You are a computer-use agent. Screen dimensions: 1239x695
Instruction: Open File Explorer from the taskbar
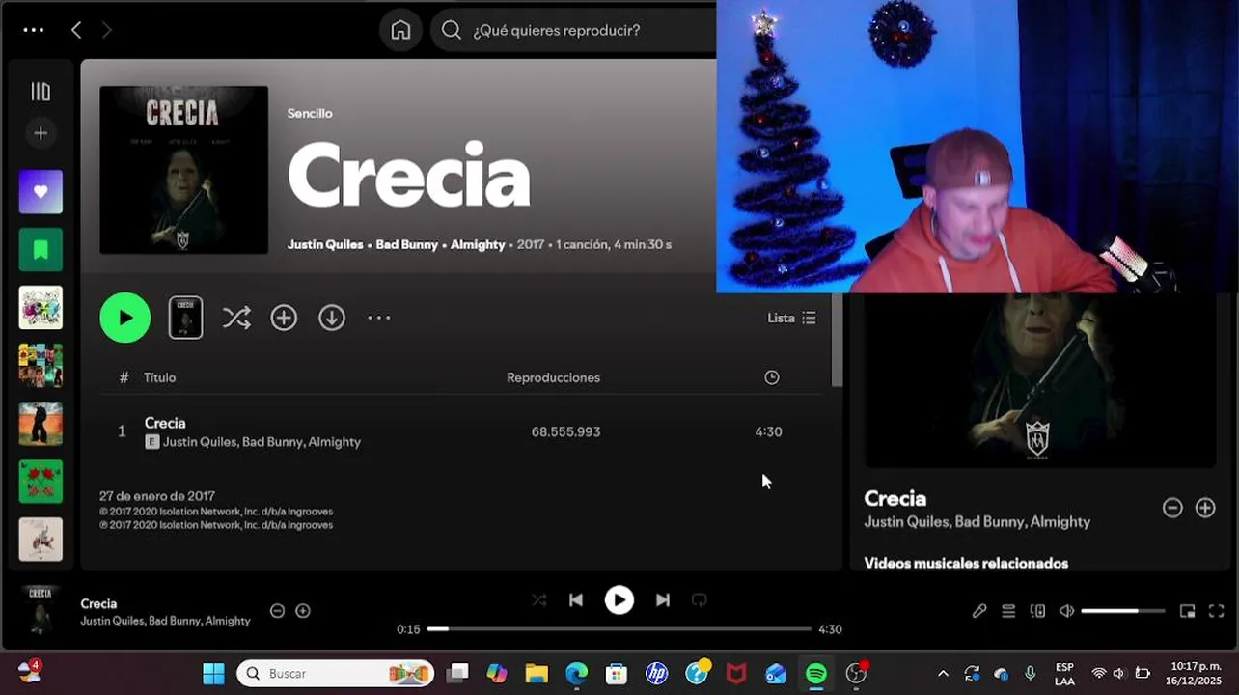(537, 674)
